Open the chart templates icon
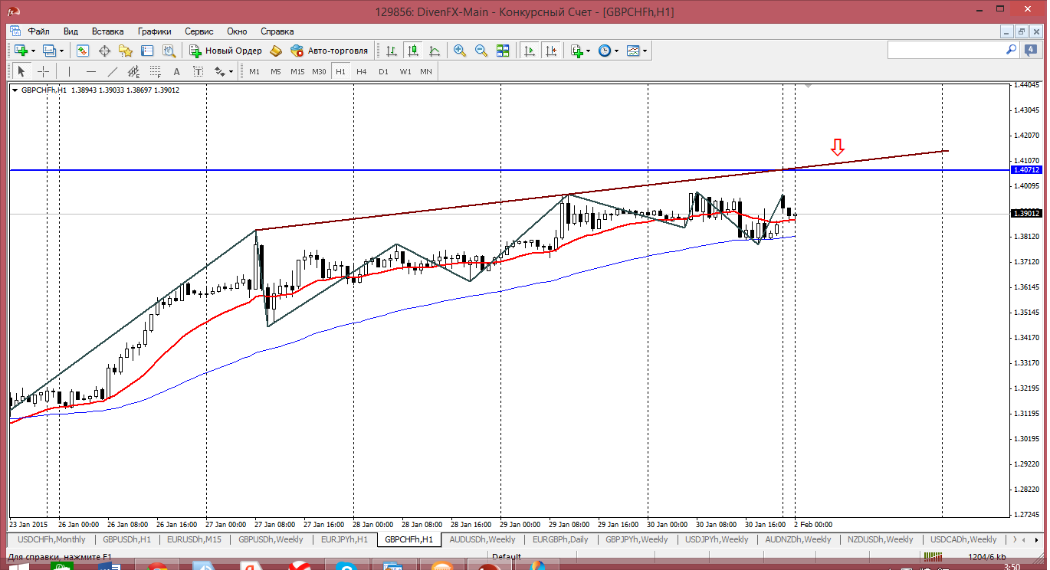This screenshot has height=570, width=1050. [x=633, y=51]
